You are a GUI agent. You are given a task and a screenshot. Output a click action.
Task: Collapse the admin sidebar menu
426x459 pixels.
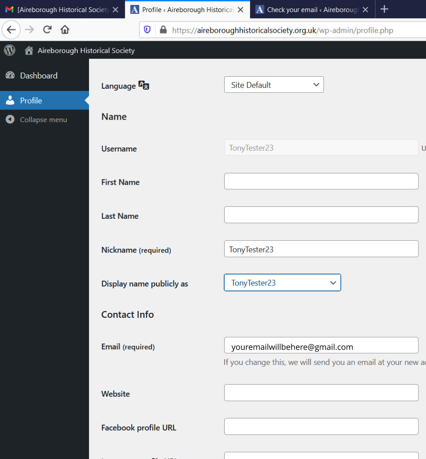click(43, 120)
